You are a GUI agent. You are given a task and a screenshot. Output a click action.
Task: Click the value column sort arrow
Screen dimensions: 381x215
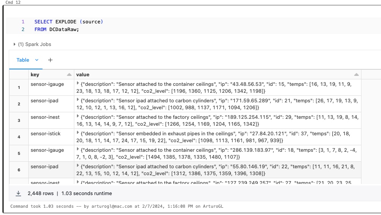click(x=356, y=74)
